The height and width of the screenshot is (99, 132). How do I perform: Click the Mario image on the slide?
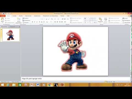[72, 51]
